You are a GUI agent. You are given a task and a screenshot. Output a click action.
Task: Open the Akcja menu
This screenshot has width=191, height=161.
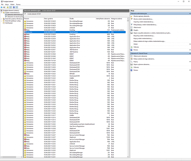click(7, 5)
